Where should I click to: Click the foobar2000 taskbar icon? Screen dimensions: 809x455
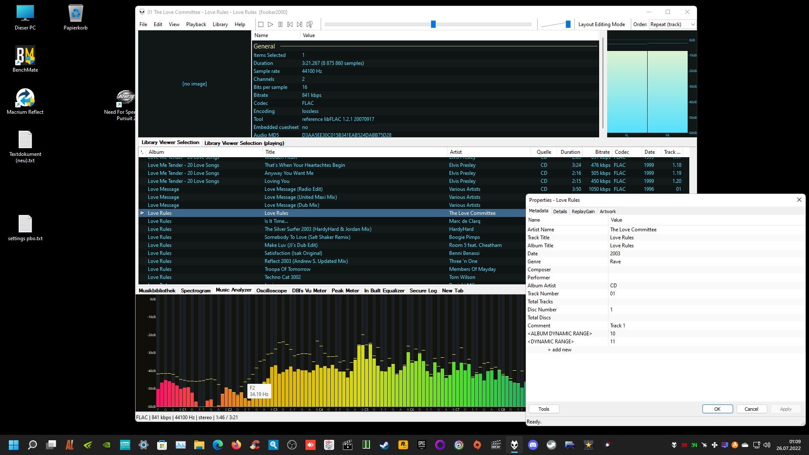click(514, 445)
